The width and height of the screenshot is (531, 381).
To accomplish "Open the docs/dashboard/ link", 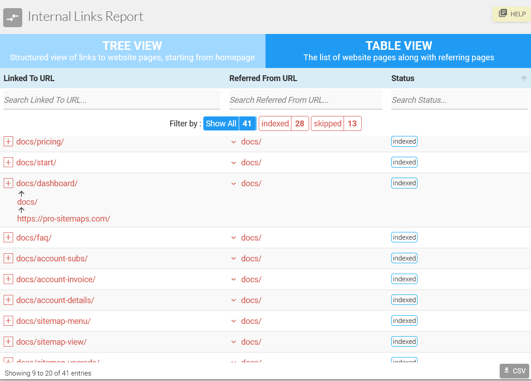I will coord(47,183).
